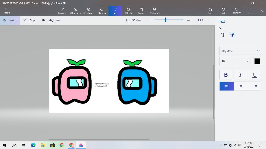This screenshot has height=149, width=266.
Task: Use the Magic select tool
Action: (x=52, y=20)
